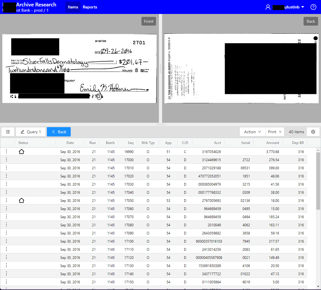Select the Items tab
321x290 pixels.
tap(73, 7)
